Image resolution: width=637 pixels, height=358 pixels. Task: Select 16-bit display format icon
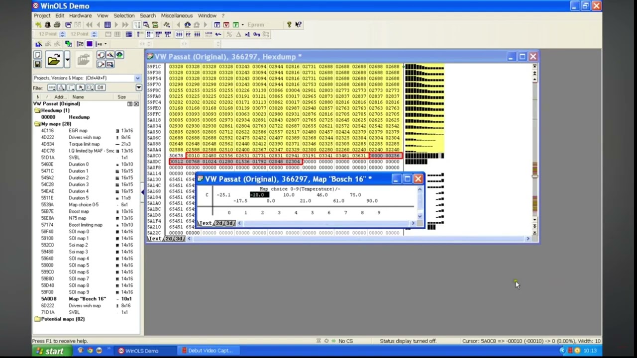pyautogui.click(x=149, y=34)
